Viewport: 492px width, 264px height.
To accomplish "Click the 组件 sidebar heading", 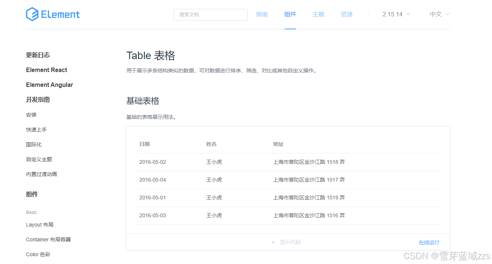I will click(x=32, y=194).
